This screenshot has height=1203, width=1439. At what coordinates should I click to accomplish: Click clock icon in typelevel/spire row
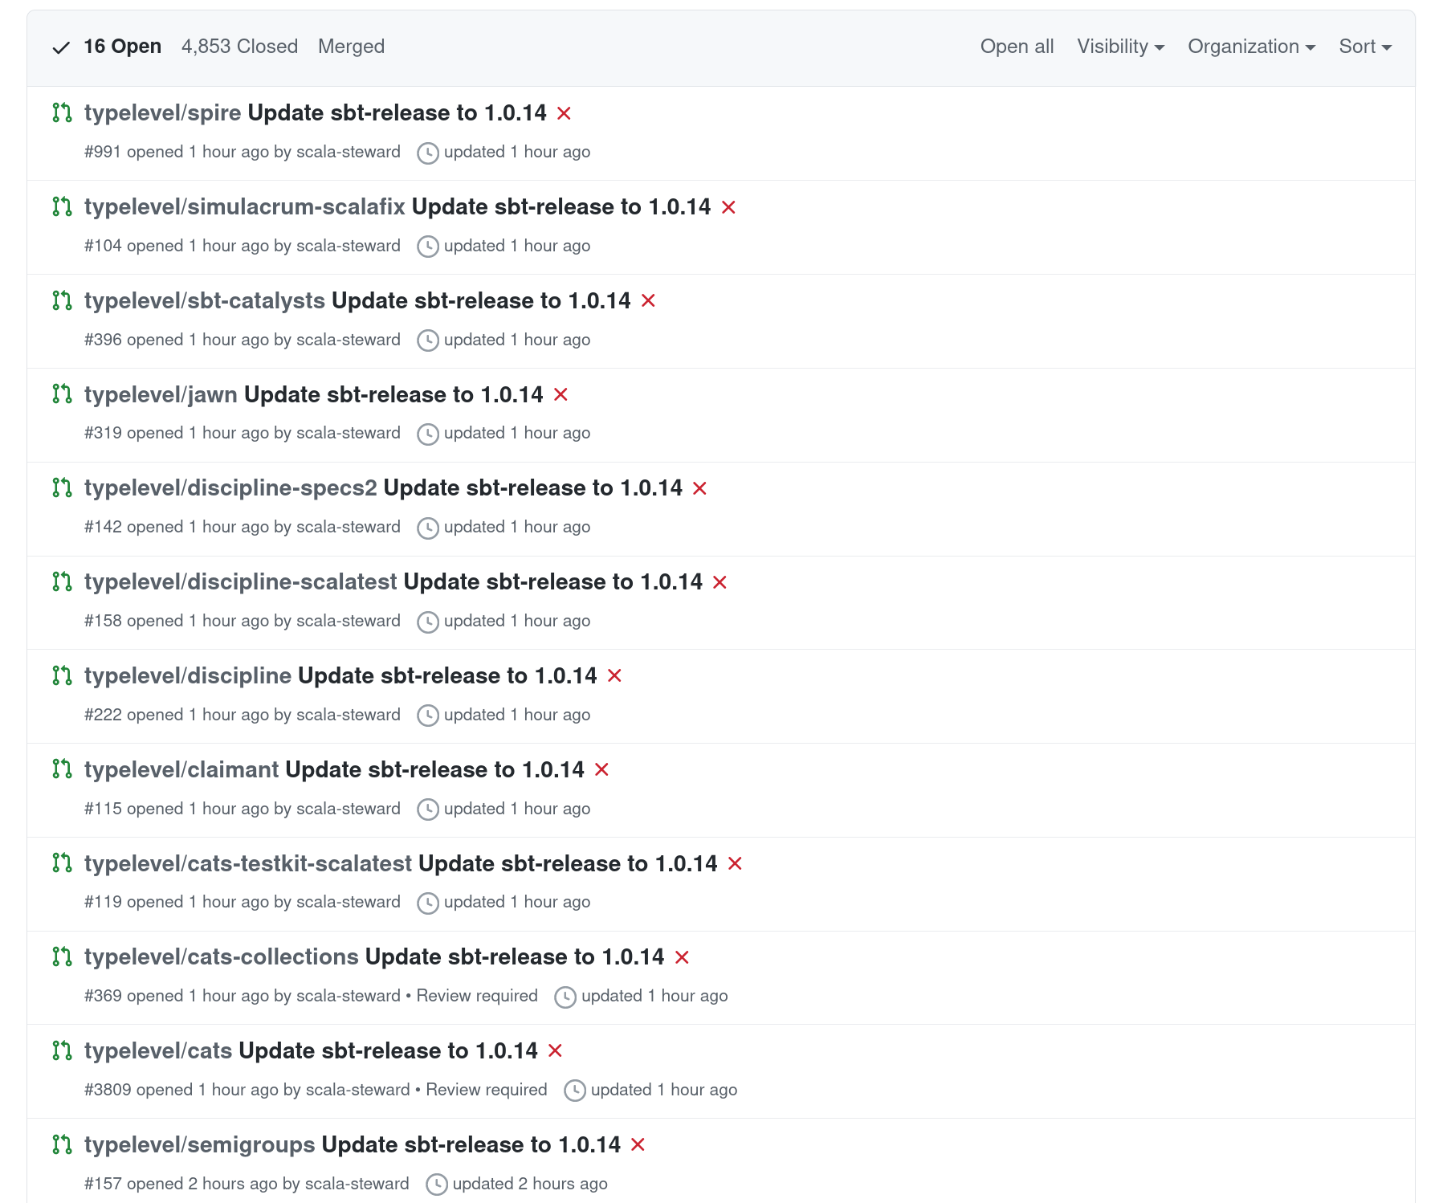[x=428, y=153]
